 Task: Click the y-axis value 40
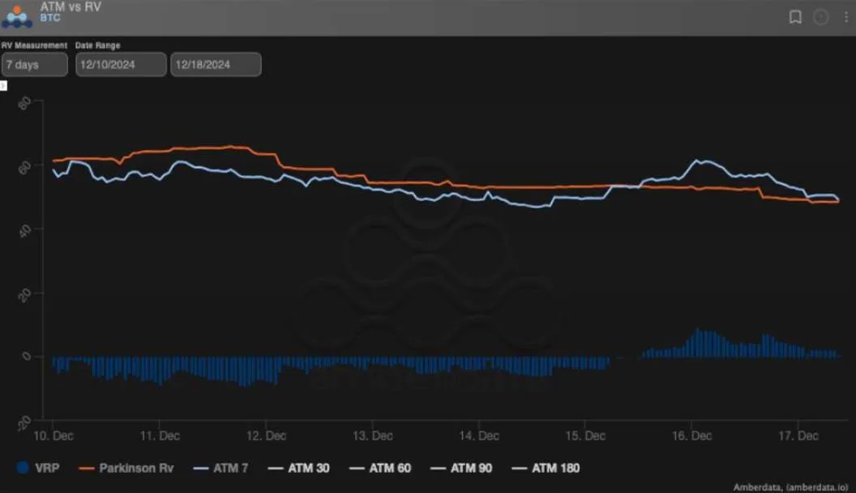pyautogui.click(x=24, y=231)
